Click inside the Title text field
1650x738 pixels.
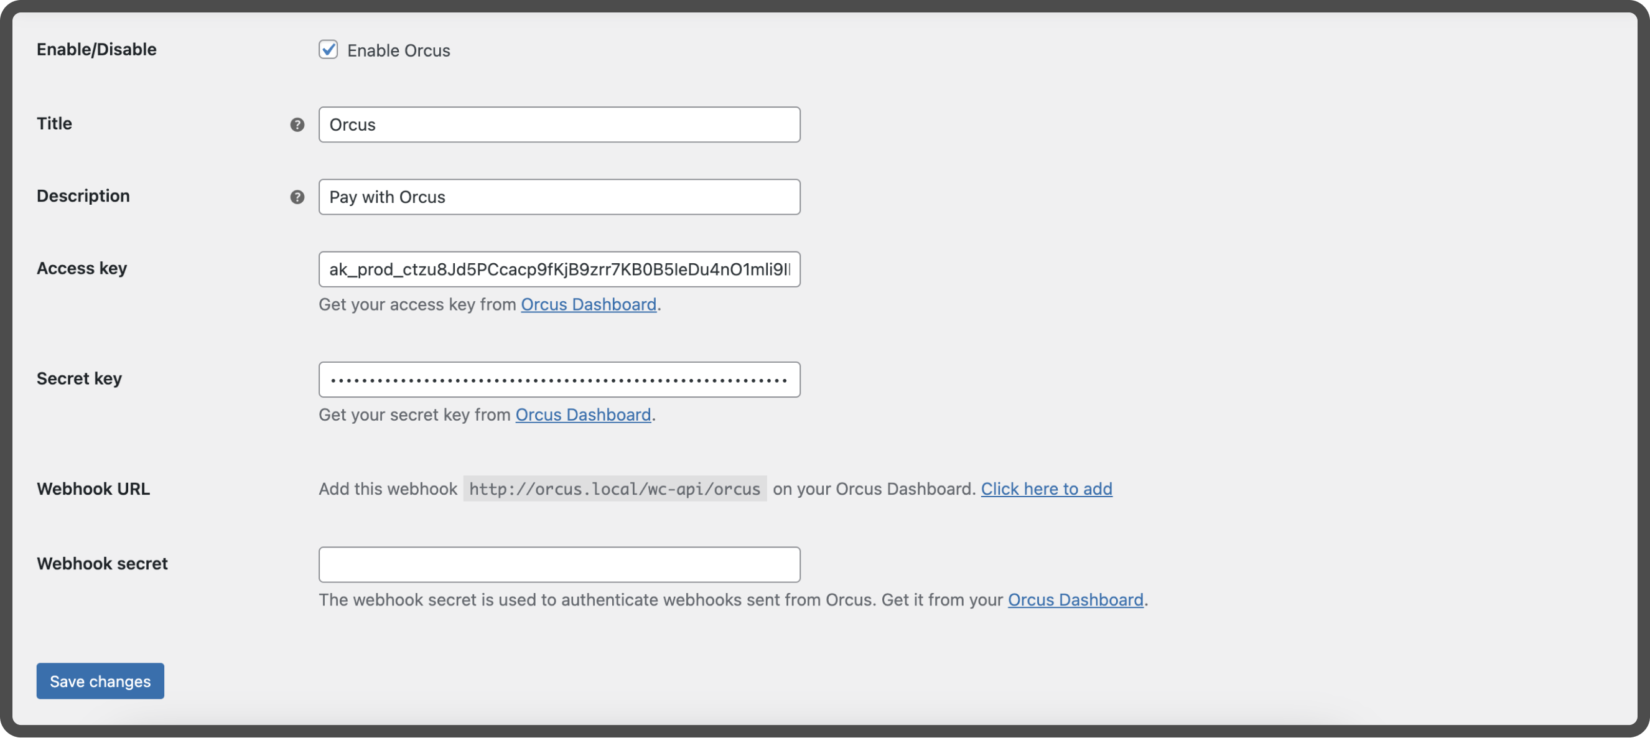click(559, 125)
